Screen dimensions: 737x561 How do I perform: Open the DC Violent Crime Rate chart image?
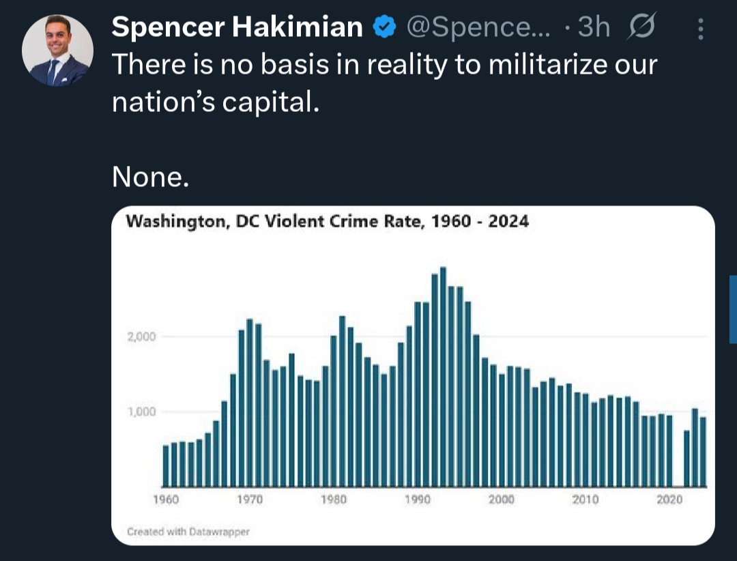point(413,375)
